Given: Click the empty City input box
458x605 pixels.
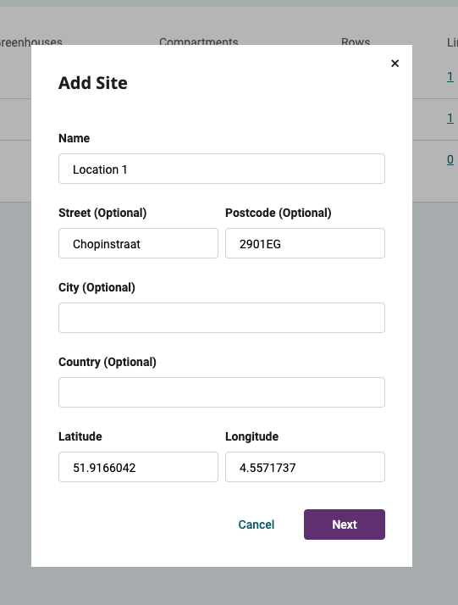Looking at the screenshot, I should click(x=222, y=318).
